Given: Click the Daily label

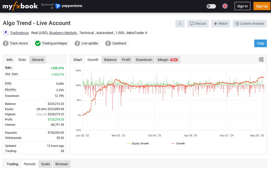Looking at the screenshot, I should pyautogui.click(x=8, y=83).
